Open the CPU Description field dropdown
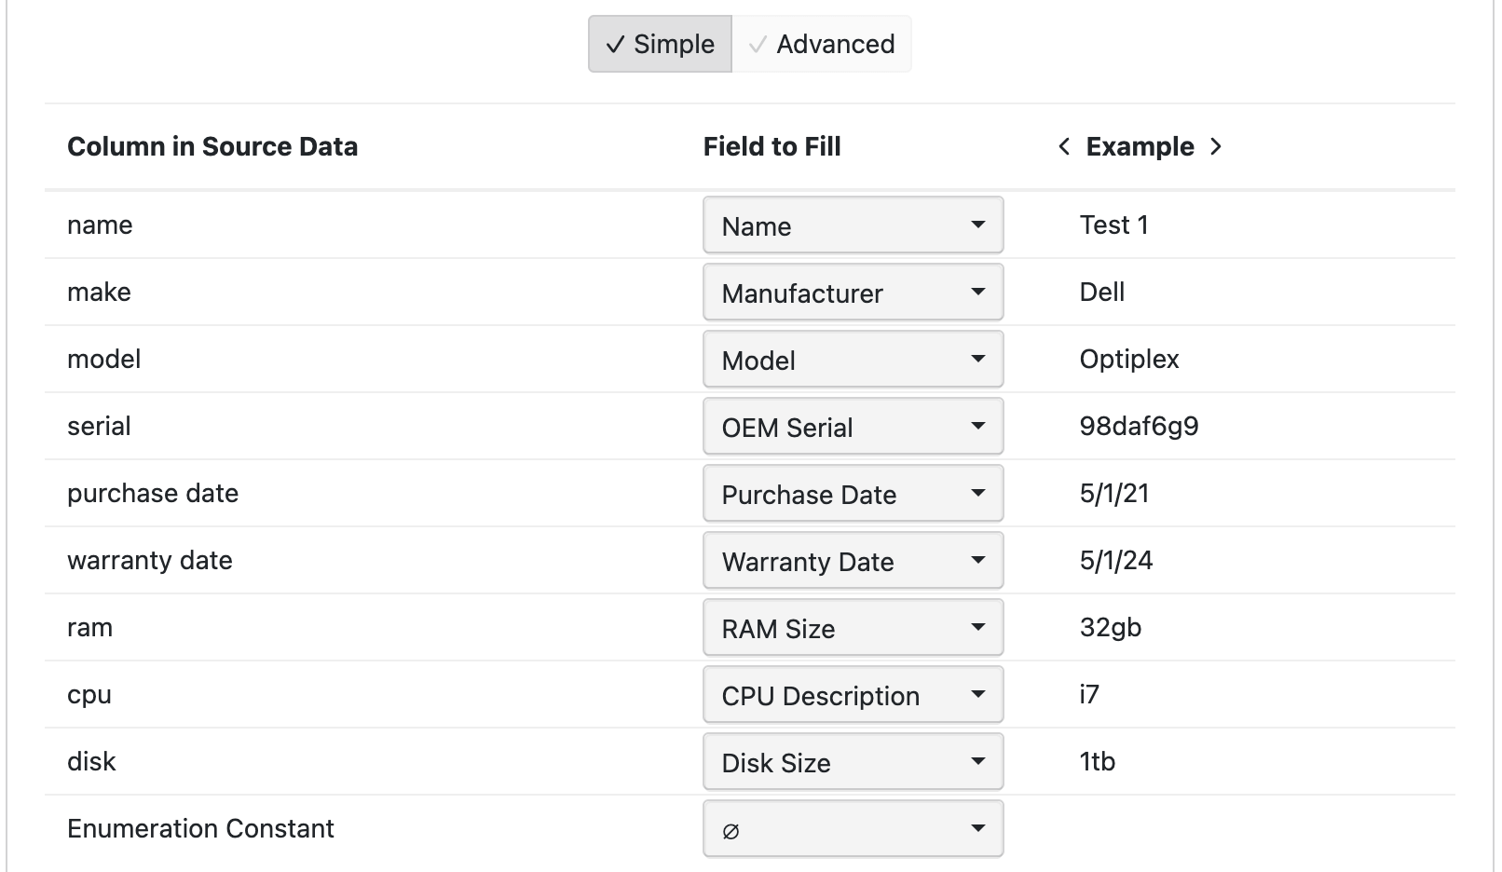Viewport: 1502px width, 872px height. click(x=853, y=694)
